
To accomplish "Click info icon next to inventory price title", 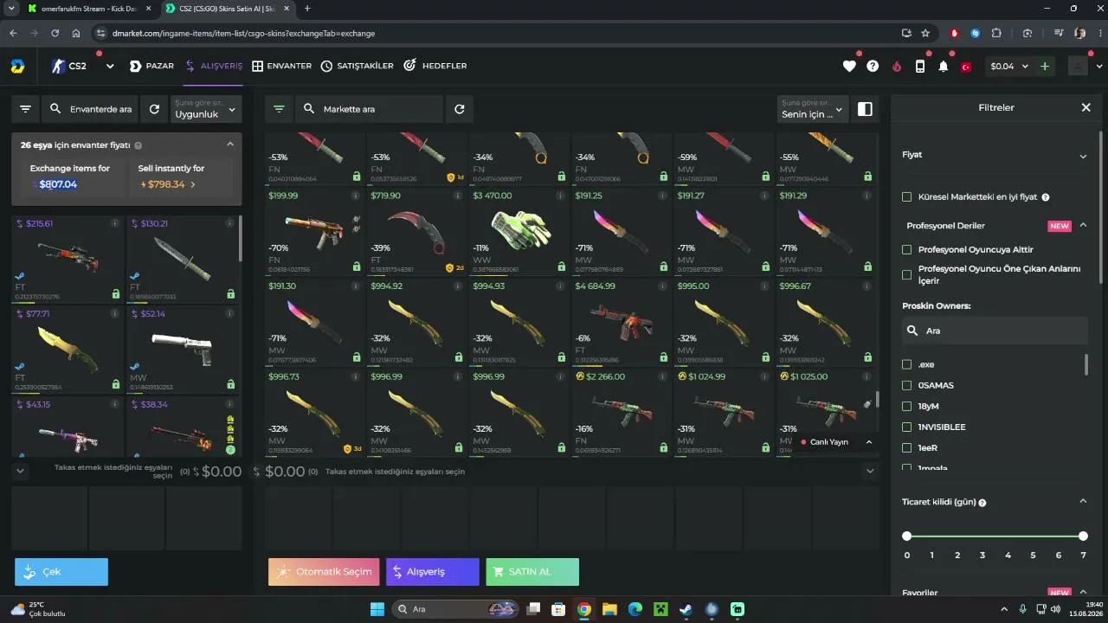I will [138, 145].
